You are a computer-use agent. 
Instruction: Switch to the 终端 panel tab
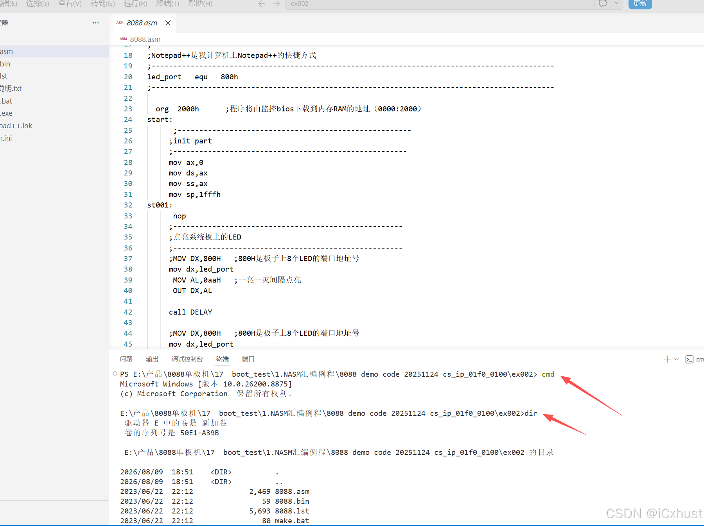tap(222, 359)
